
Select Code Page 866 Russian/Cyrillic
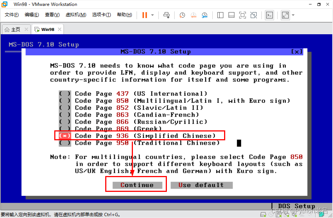(x=133, y=122)
